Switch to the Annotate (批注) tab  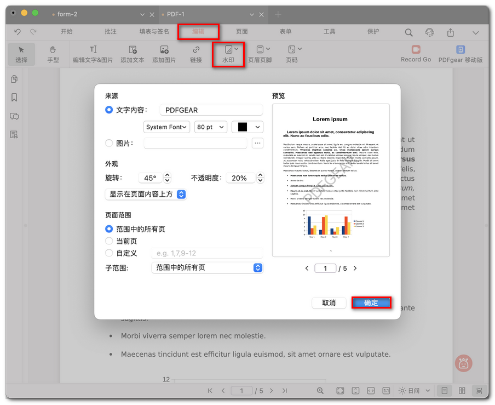111,32
